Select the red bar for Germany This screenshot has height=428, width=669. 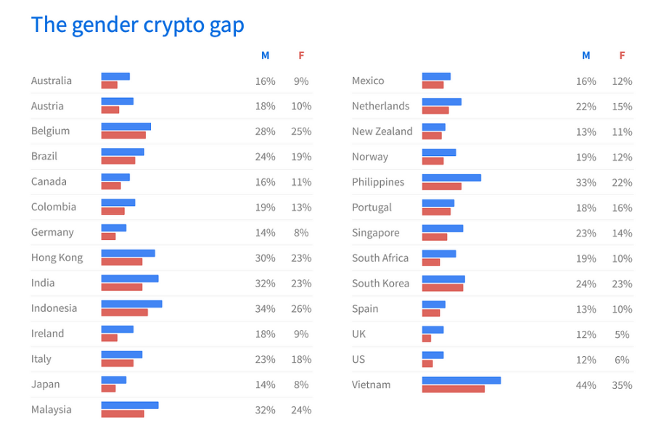coord(108,236)
